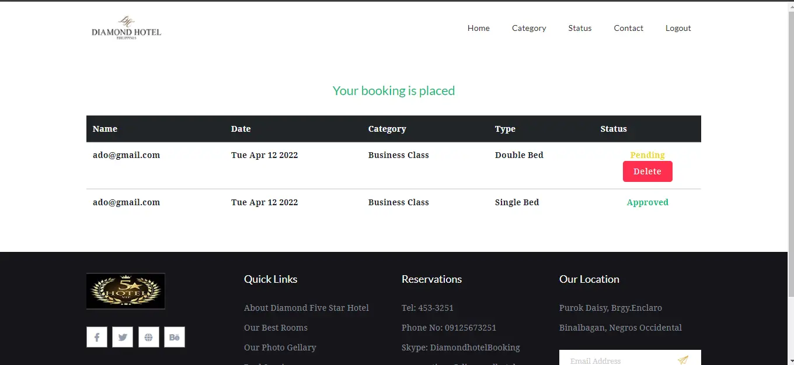
Task: Open About Diamond Five Star Hotel link
Action: pyautogui.click(x=307, y=308)
